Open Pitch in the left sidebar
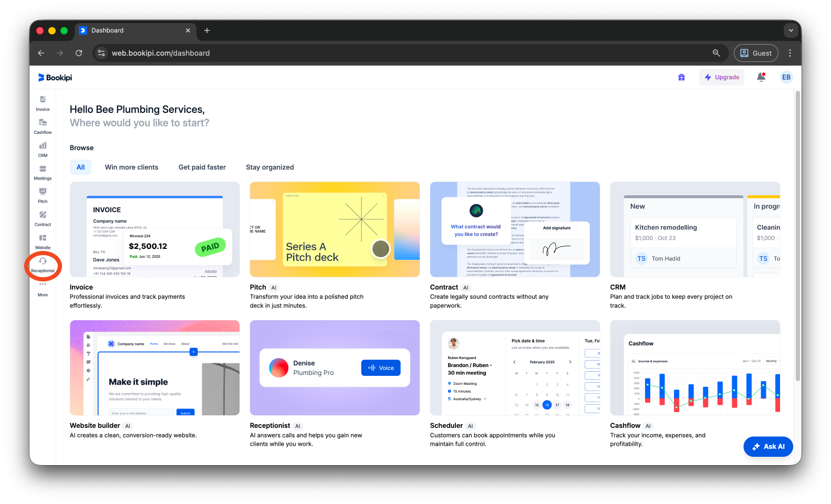Image resolution: width=831 pixels, height=504 pixels. click(43, 195)
